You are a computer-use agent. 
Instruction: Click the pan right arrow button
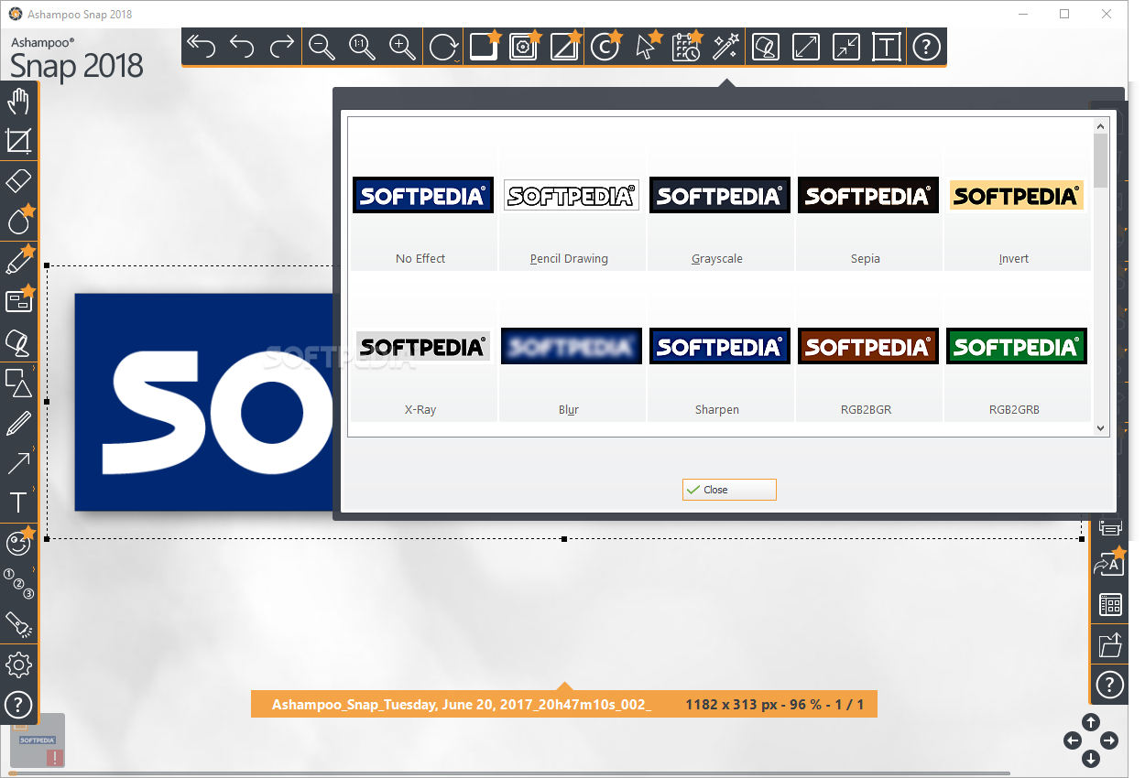(x=1109, y=740)
